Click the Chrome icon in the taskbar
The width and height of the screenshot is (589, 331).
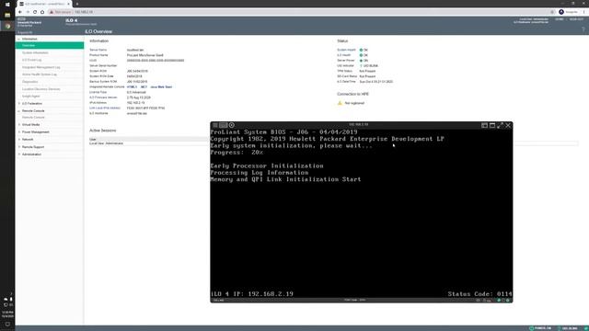point(7,26)
